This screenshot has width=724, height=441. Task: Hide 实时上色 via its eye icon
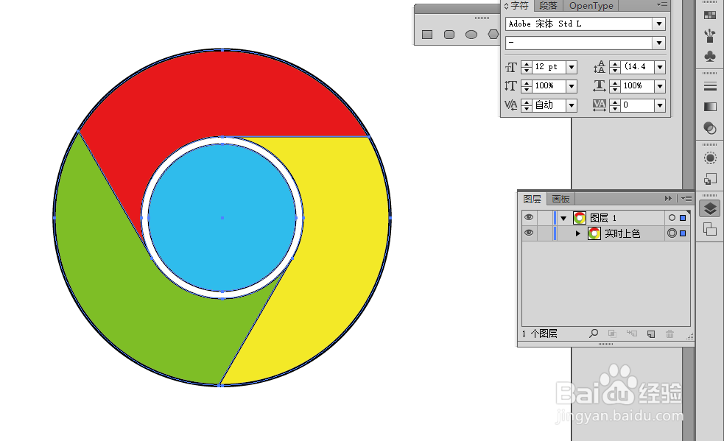pos(529,233)
